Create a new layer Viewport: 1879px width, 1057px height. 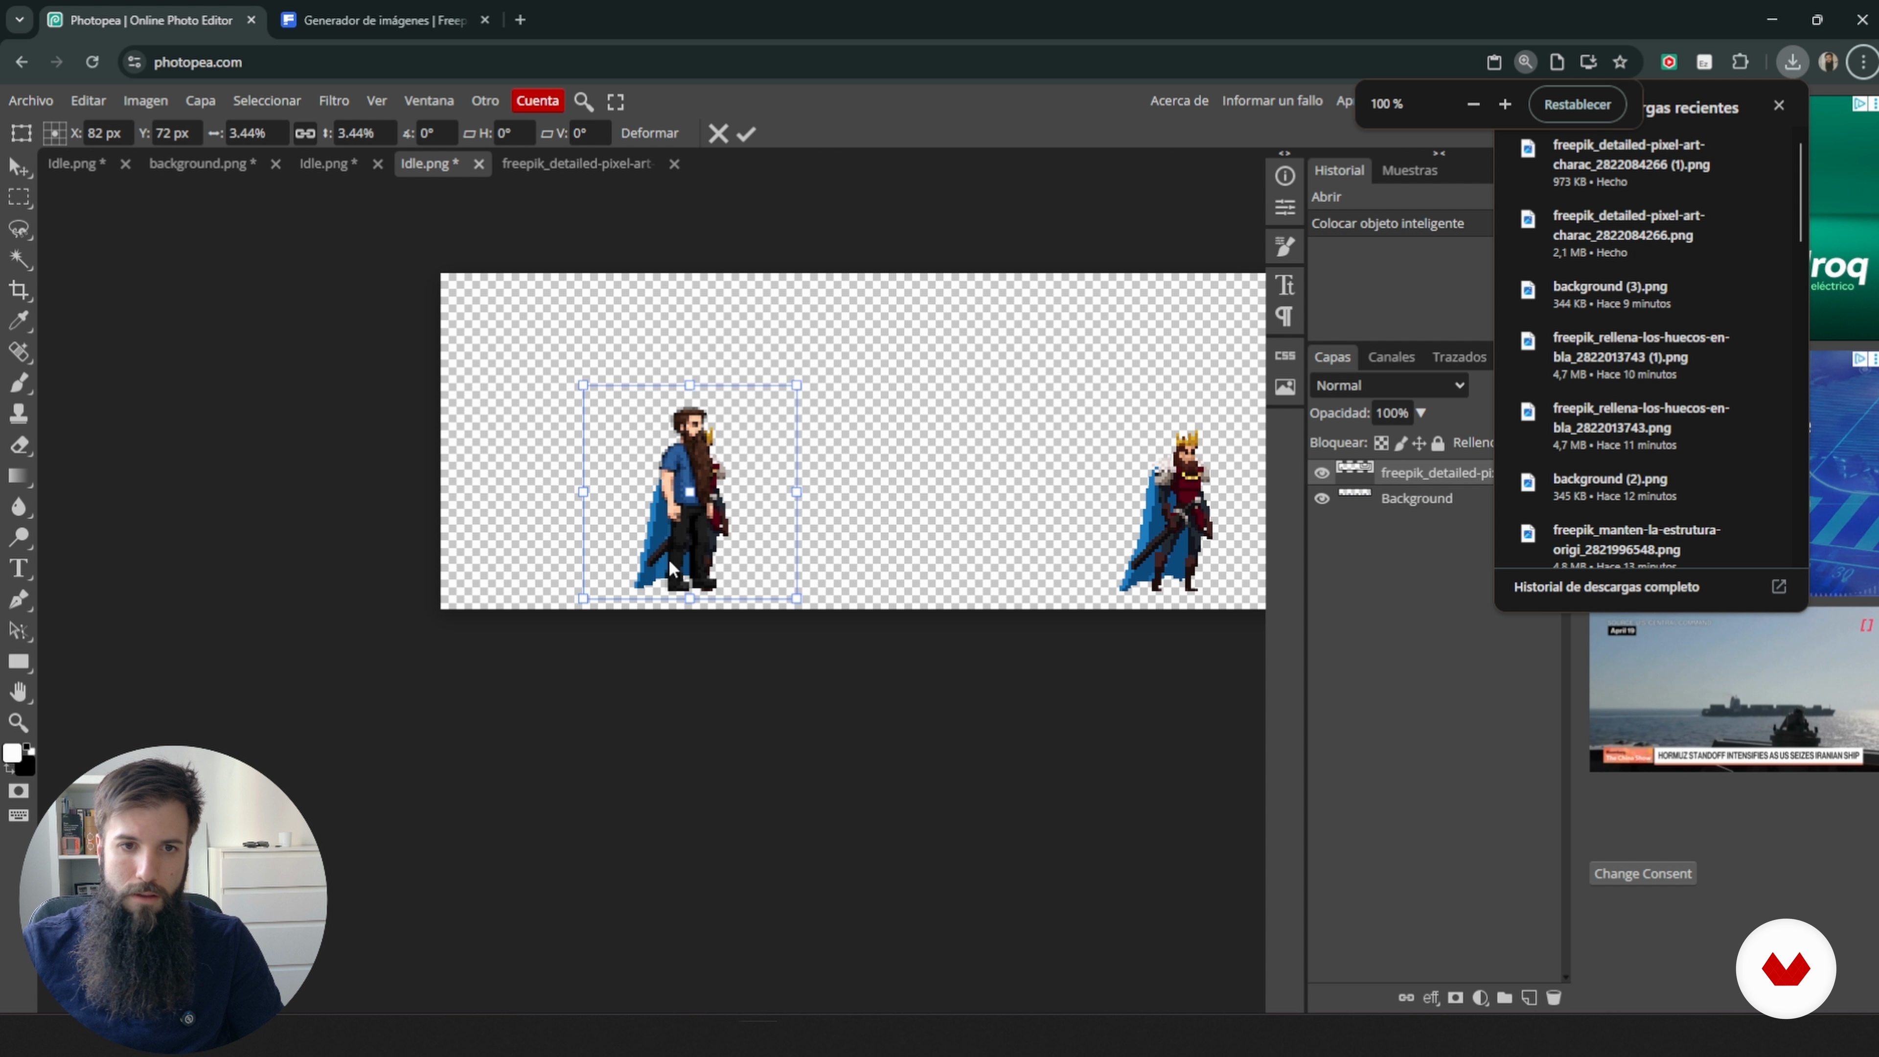click(x=1529, y=998)
